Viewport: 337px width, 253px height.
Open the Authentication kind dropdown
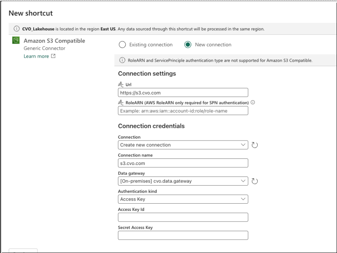pyautogui.click(x=183, y=199)
